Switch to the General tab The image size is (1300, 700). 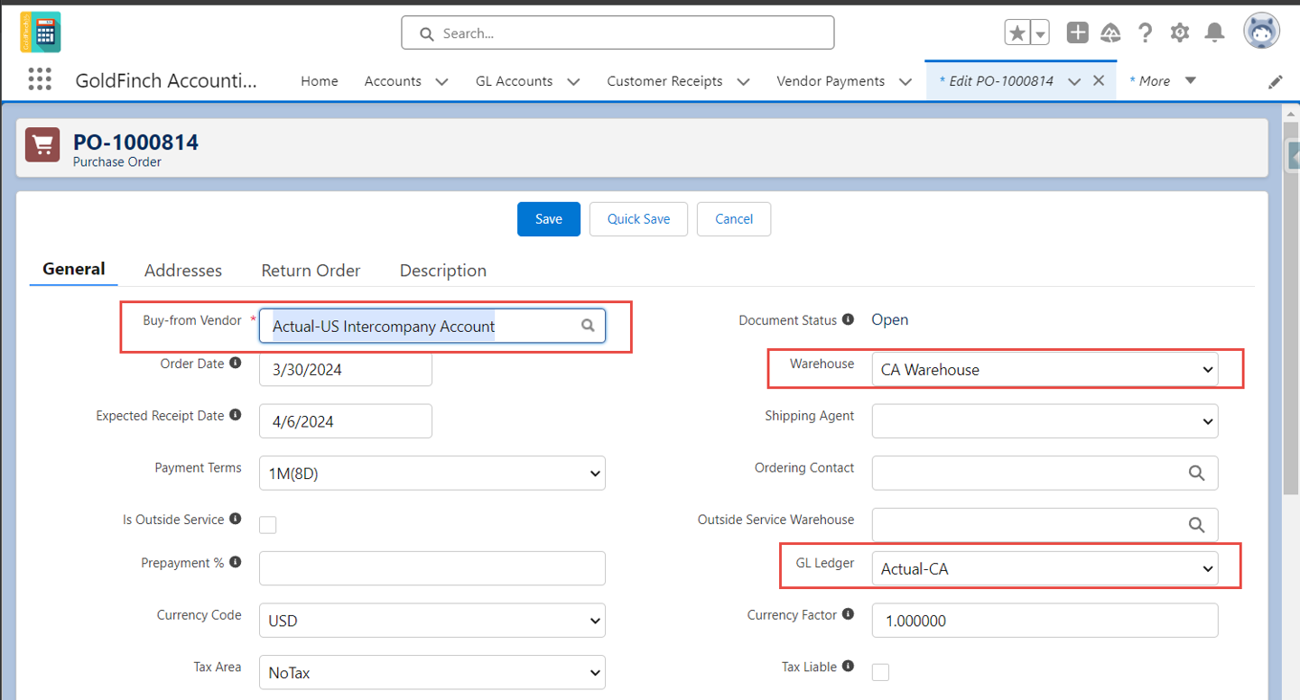coord(74,269)
